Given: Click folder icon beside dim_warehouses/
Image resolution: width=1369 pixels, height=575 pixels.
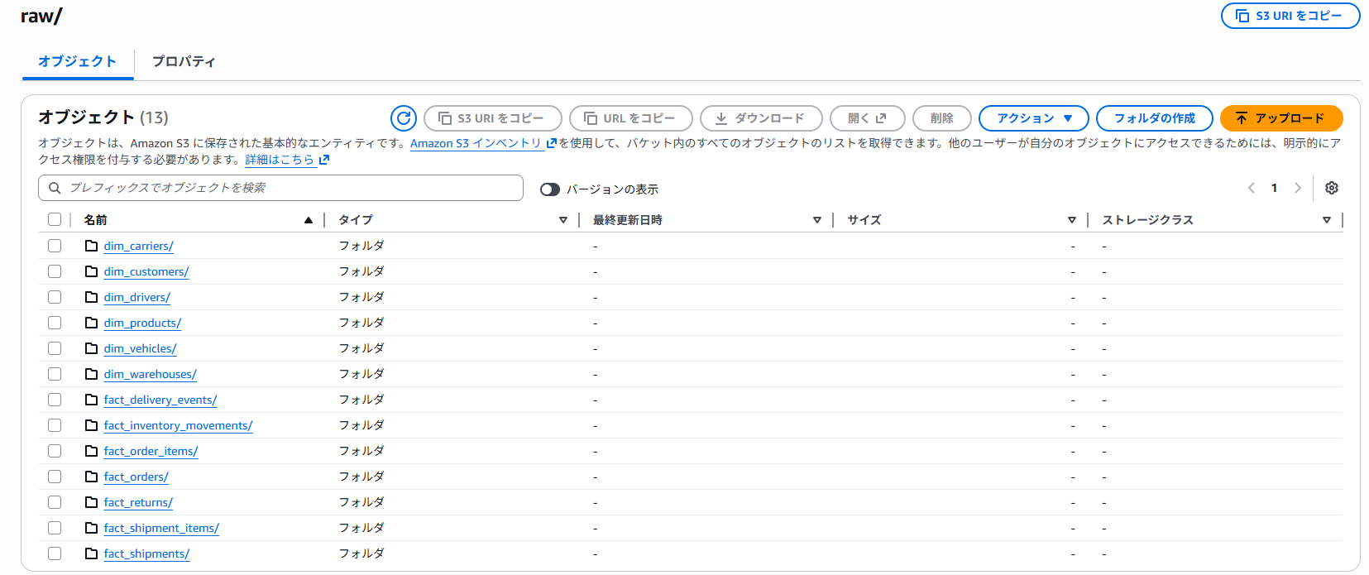Looking at the screenshot, I should click(92, 374).
